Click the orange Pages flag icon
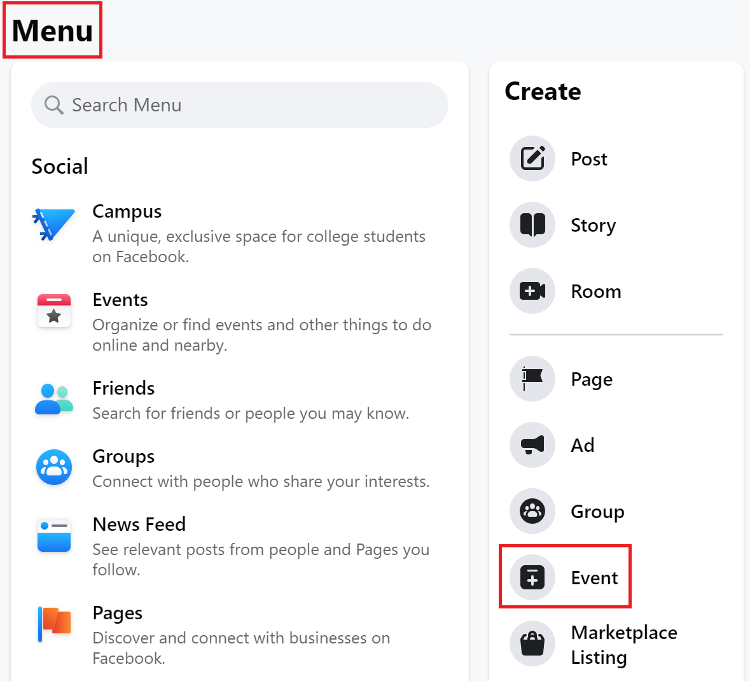This screenshot has height=681, width=750. tap(54, 624)
